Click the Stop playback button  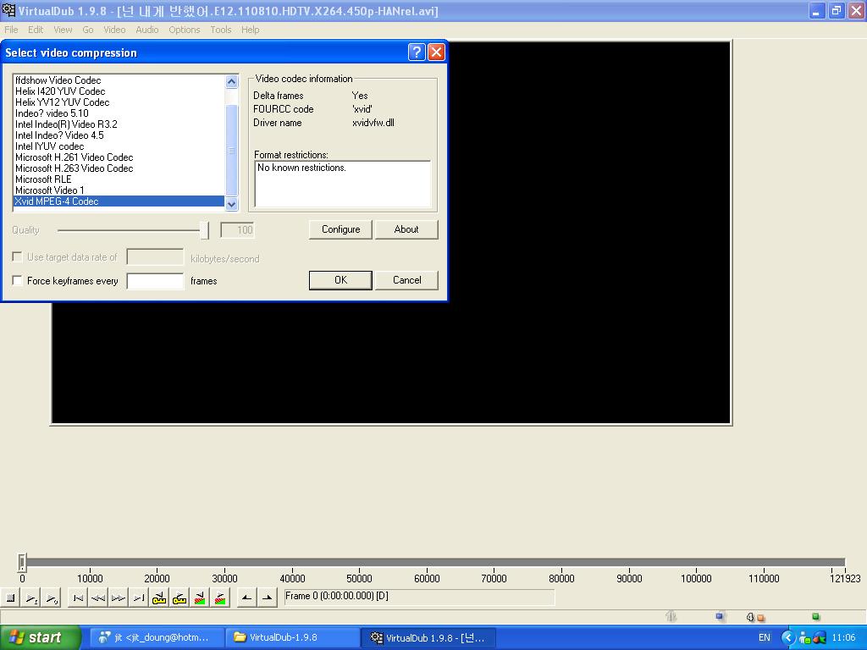[10, 598]
